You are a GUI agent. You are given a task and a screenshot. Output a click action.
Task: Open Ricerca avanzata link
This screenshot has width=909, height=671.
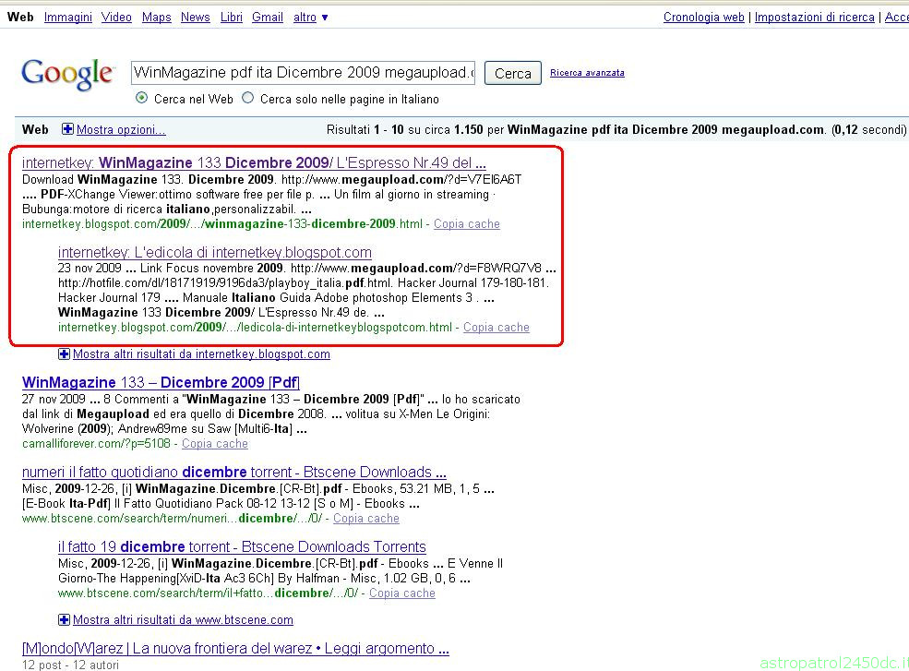tap(587, 73)
